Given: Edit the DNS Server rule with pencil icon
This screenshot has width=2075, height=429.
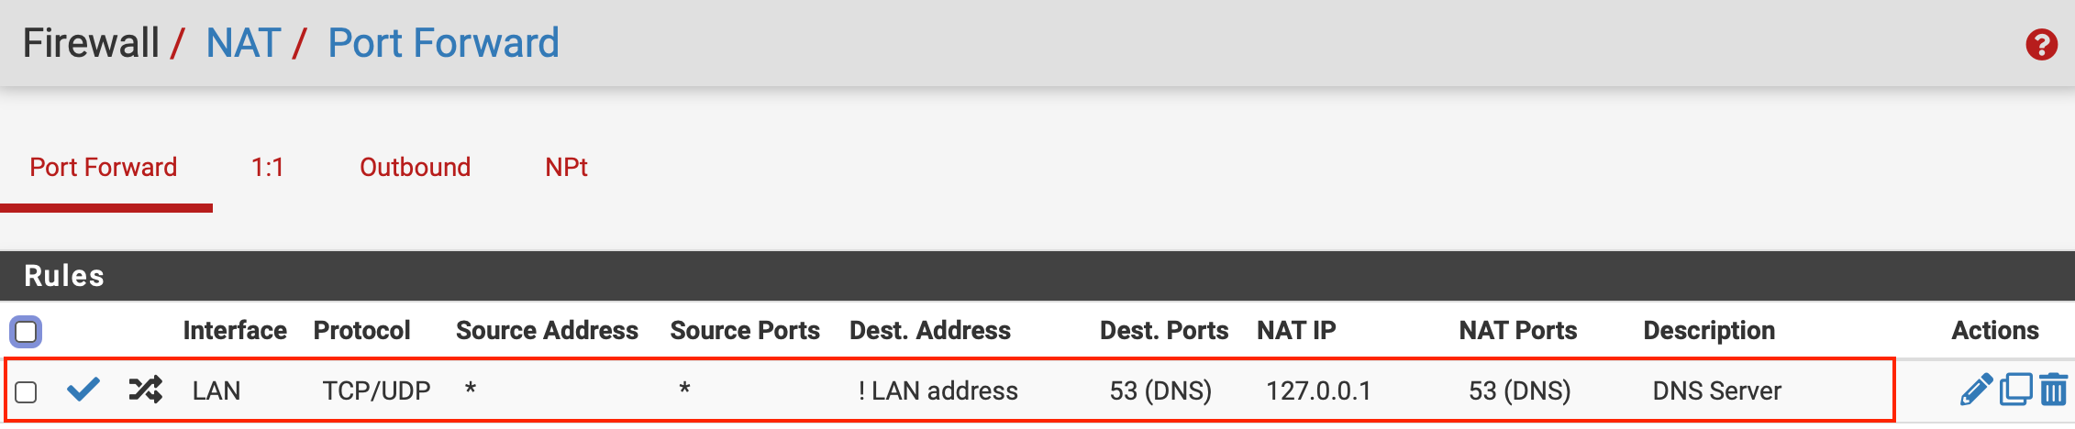Looking at the screenshot, I should pyautogui.click(x=1976, y=390).
